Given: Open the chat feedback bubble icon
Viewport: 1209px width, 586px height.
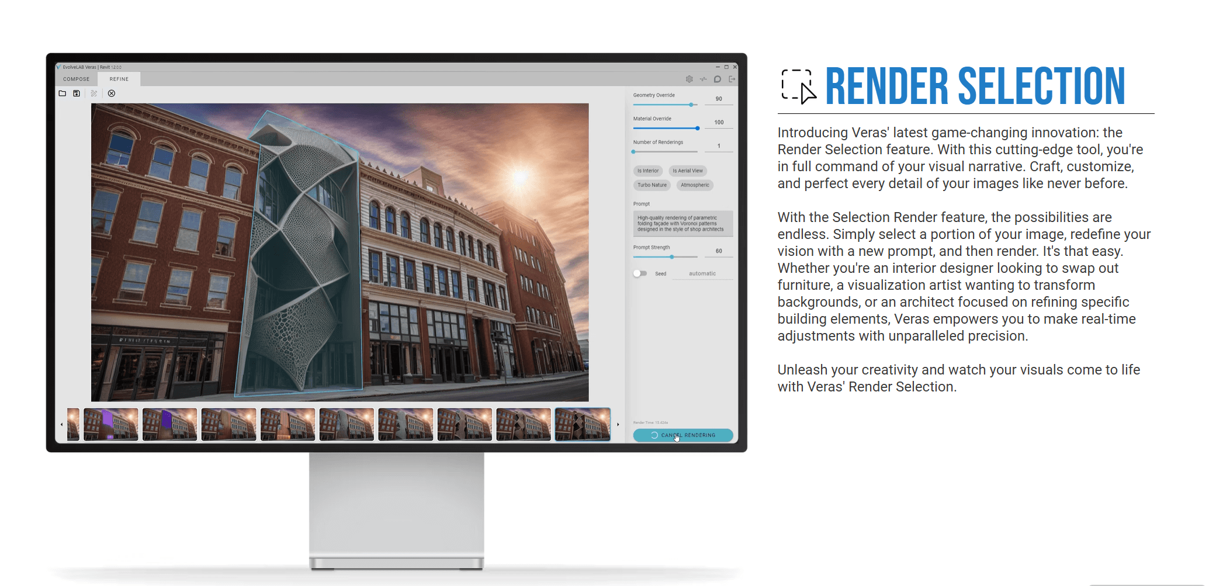Looking at the screenshot, I should (718, 79).
